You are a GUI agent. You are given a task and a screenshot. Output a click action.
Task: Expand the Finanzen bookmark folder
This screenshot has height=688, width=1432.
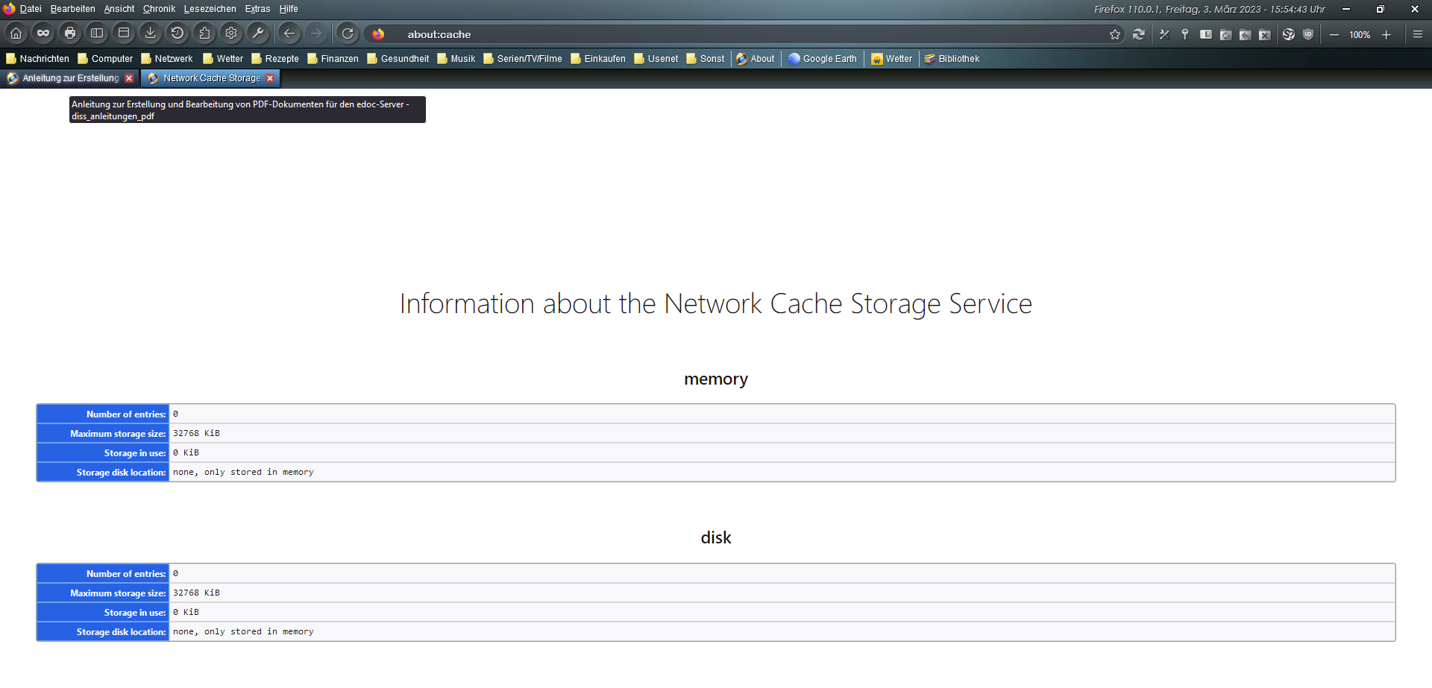333,59
